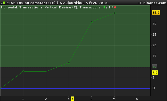
Task: Click x-axis label 6
Action: (x=137, y=99)
